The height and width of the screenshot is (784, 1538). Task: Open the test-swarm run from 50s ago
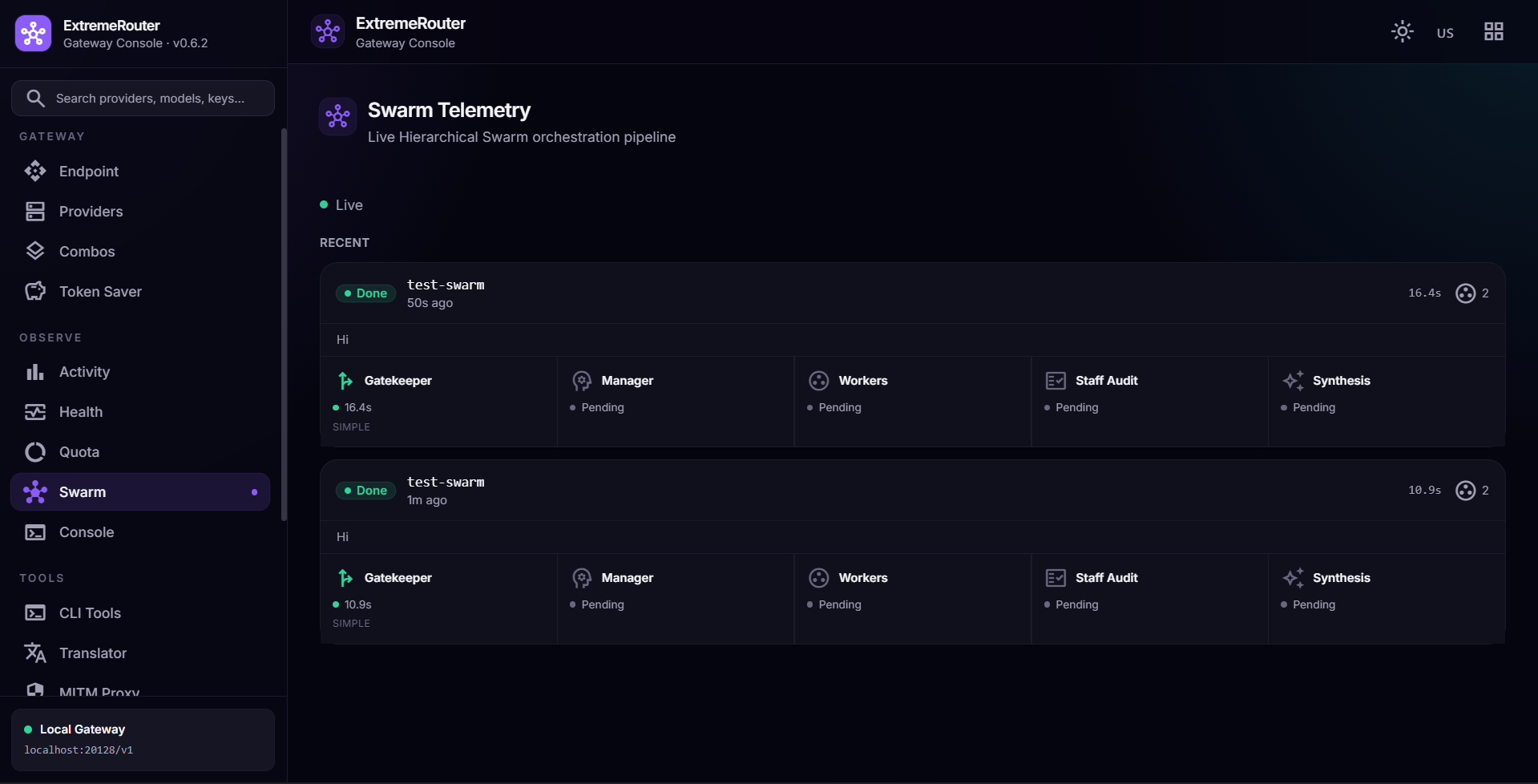pyautogui.click(x=446, y=285)
